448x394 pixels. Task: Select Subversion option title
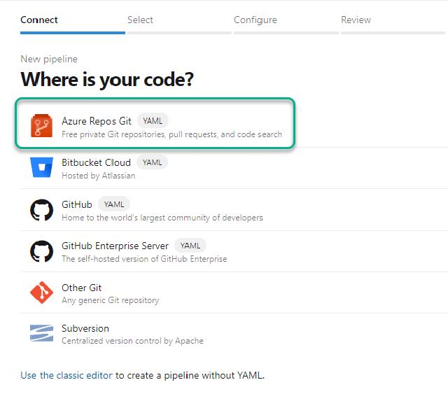pyautogui.click(x=85, y=328)
